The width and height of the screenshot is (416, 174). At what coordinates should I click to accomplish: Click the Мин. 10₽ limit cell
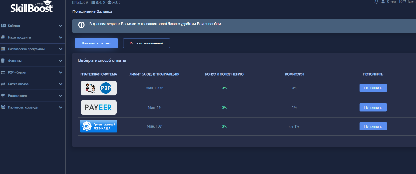(x=154, y=126)
